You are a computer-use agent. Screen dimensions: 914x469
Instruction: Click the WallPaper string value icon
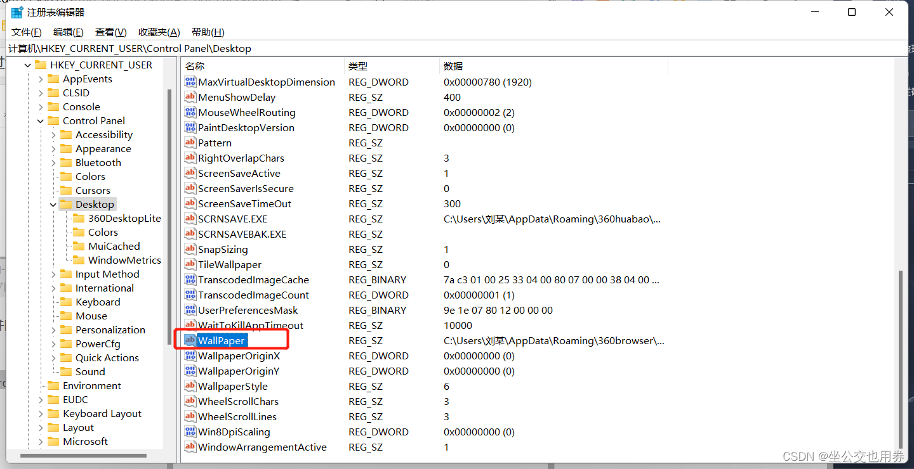click(x=190, y=340)
